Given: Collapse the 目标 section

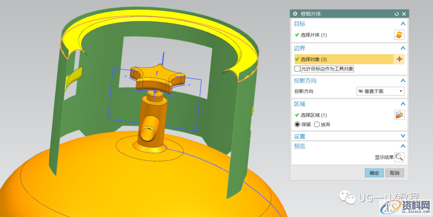Looking at the screenshot, I should click(x=403, y=24).
